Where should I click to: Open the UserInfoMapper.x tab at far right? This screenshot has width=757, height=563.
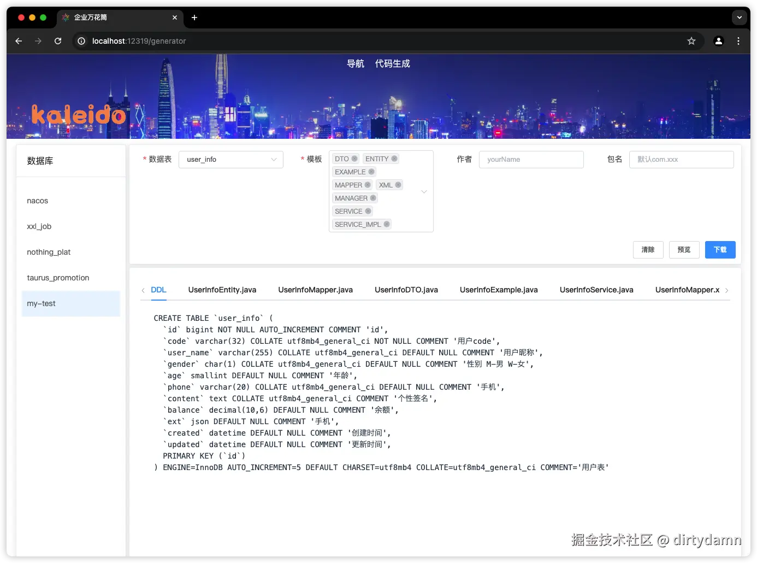click(687, 290)
